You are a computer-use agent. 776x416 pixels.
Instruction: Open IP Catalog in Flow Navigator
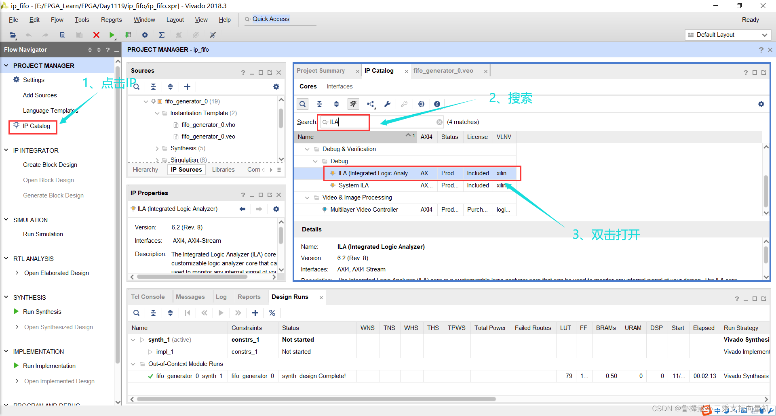click(36, 126)
